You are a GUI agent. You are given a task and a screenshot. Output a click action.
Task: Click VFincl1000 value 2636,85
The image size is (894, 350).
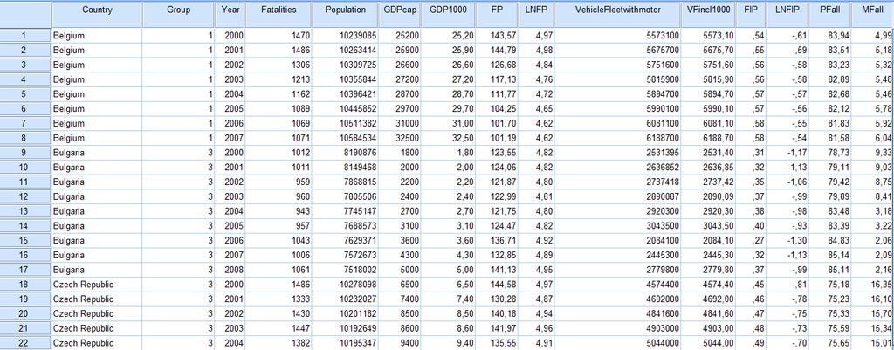coord(708,167)
